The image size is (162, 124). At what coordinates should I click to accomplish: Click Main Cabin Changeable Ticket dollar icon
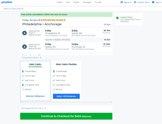click(x=23, y=85)
